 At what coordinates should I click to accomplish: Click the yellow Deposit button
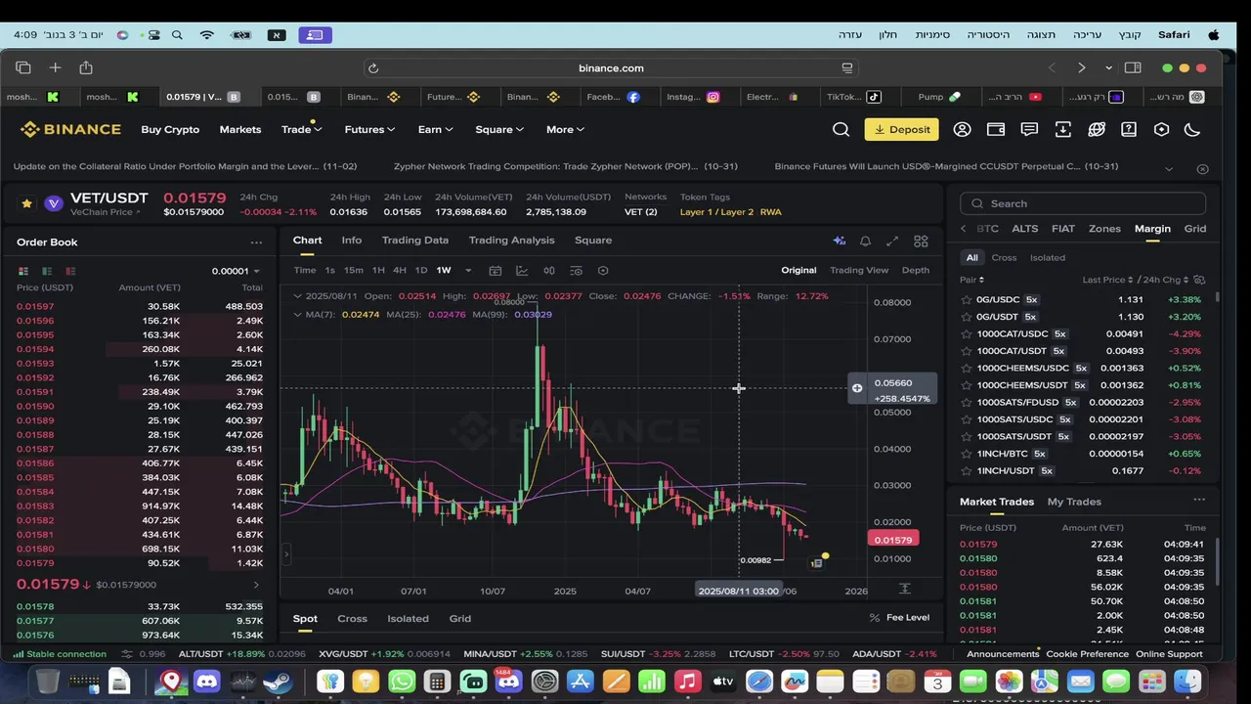click(902, 129)
